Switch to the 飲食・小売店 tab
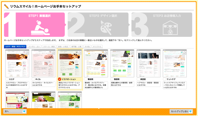 (x=63, y=47)
